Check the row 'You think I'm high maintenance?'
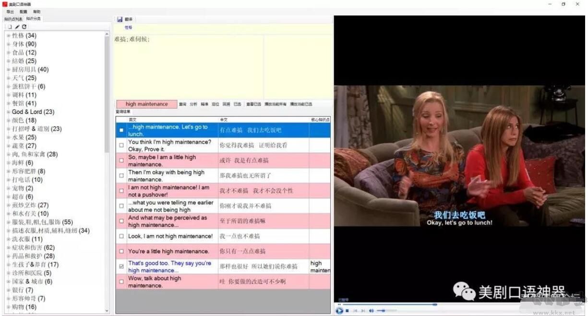Viewport: 588px width, 316px height. pyautogui.click(x=121, y=145)
